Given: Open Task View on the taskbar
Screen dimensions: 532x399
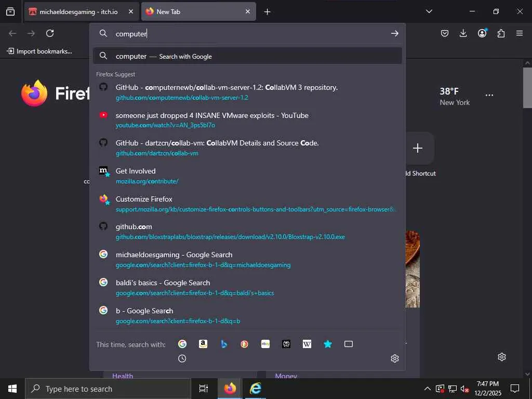Looking at the screenshot, I should pos(204,389).
